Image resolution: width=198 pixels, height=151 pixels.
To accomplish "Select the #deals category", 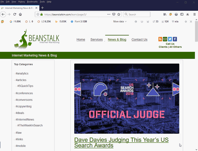I will [x=20, y=113].
